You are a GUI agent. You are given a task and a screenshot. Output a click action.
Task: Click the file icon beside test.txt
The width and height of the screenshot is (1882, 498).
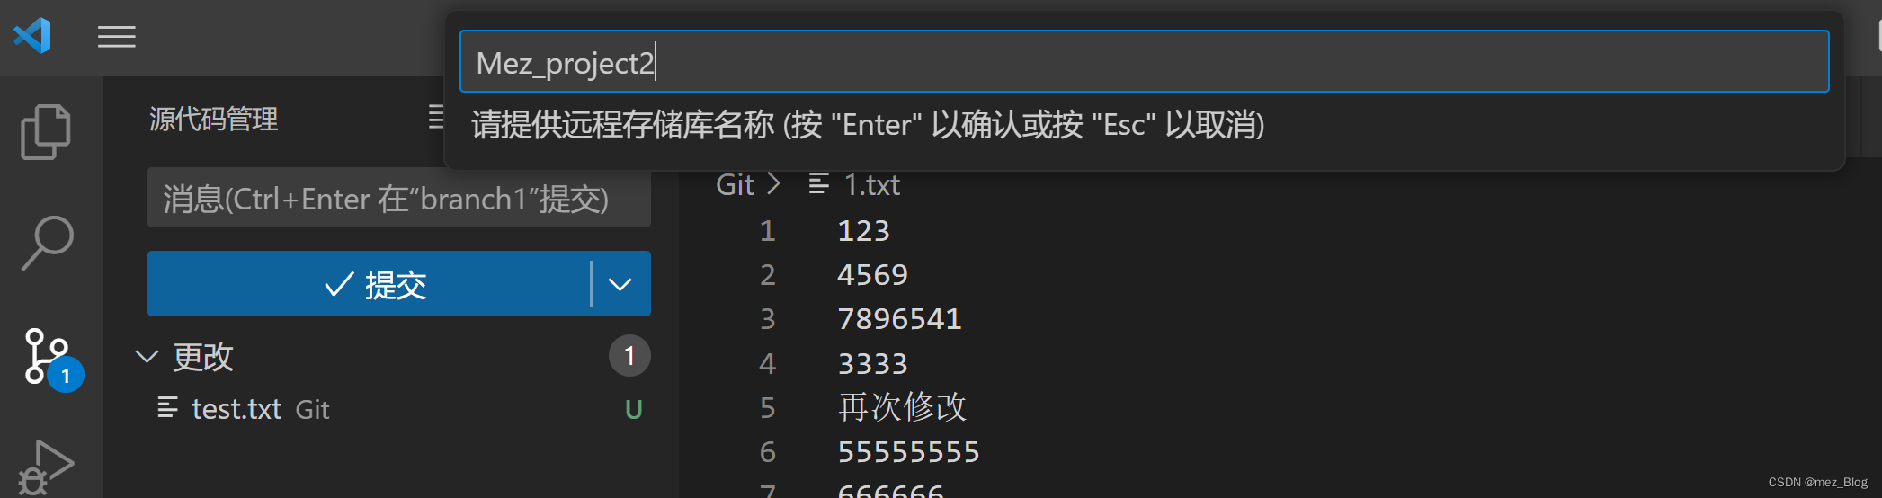[167, 408]
